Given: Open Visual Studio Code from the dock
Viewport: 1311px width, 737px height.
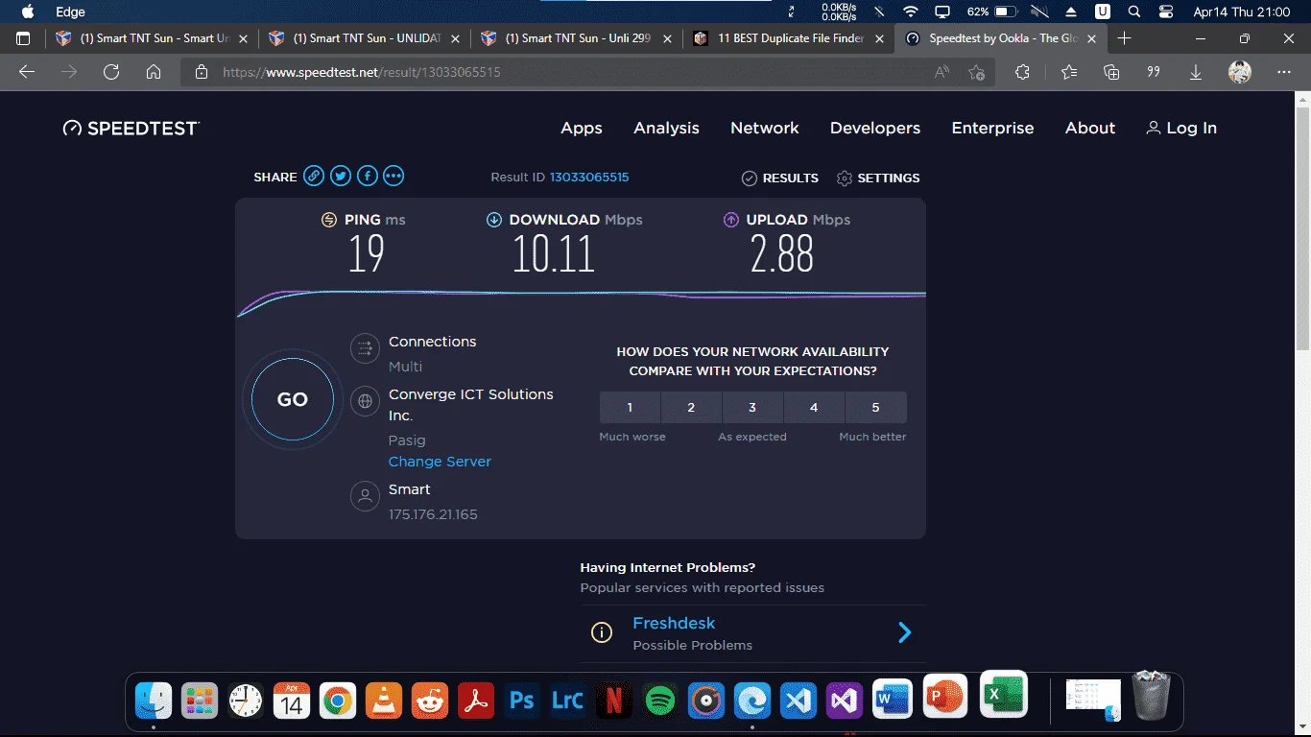Looking at the screenshot, I should [799, 701].
